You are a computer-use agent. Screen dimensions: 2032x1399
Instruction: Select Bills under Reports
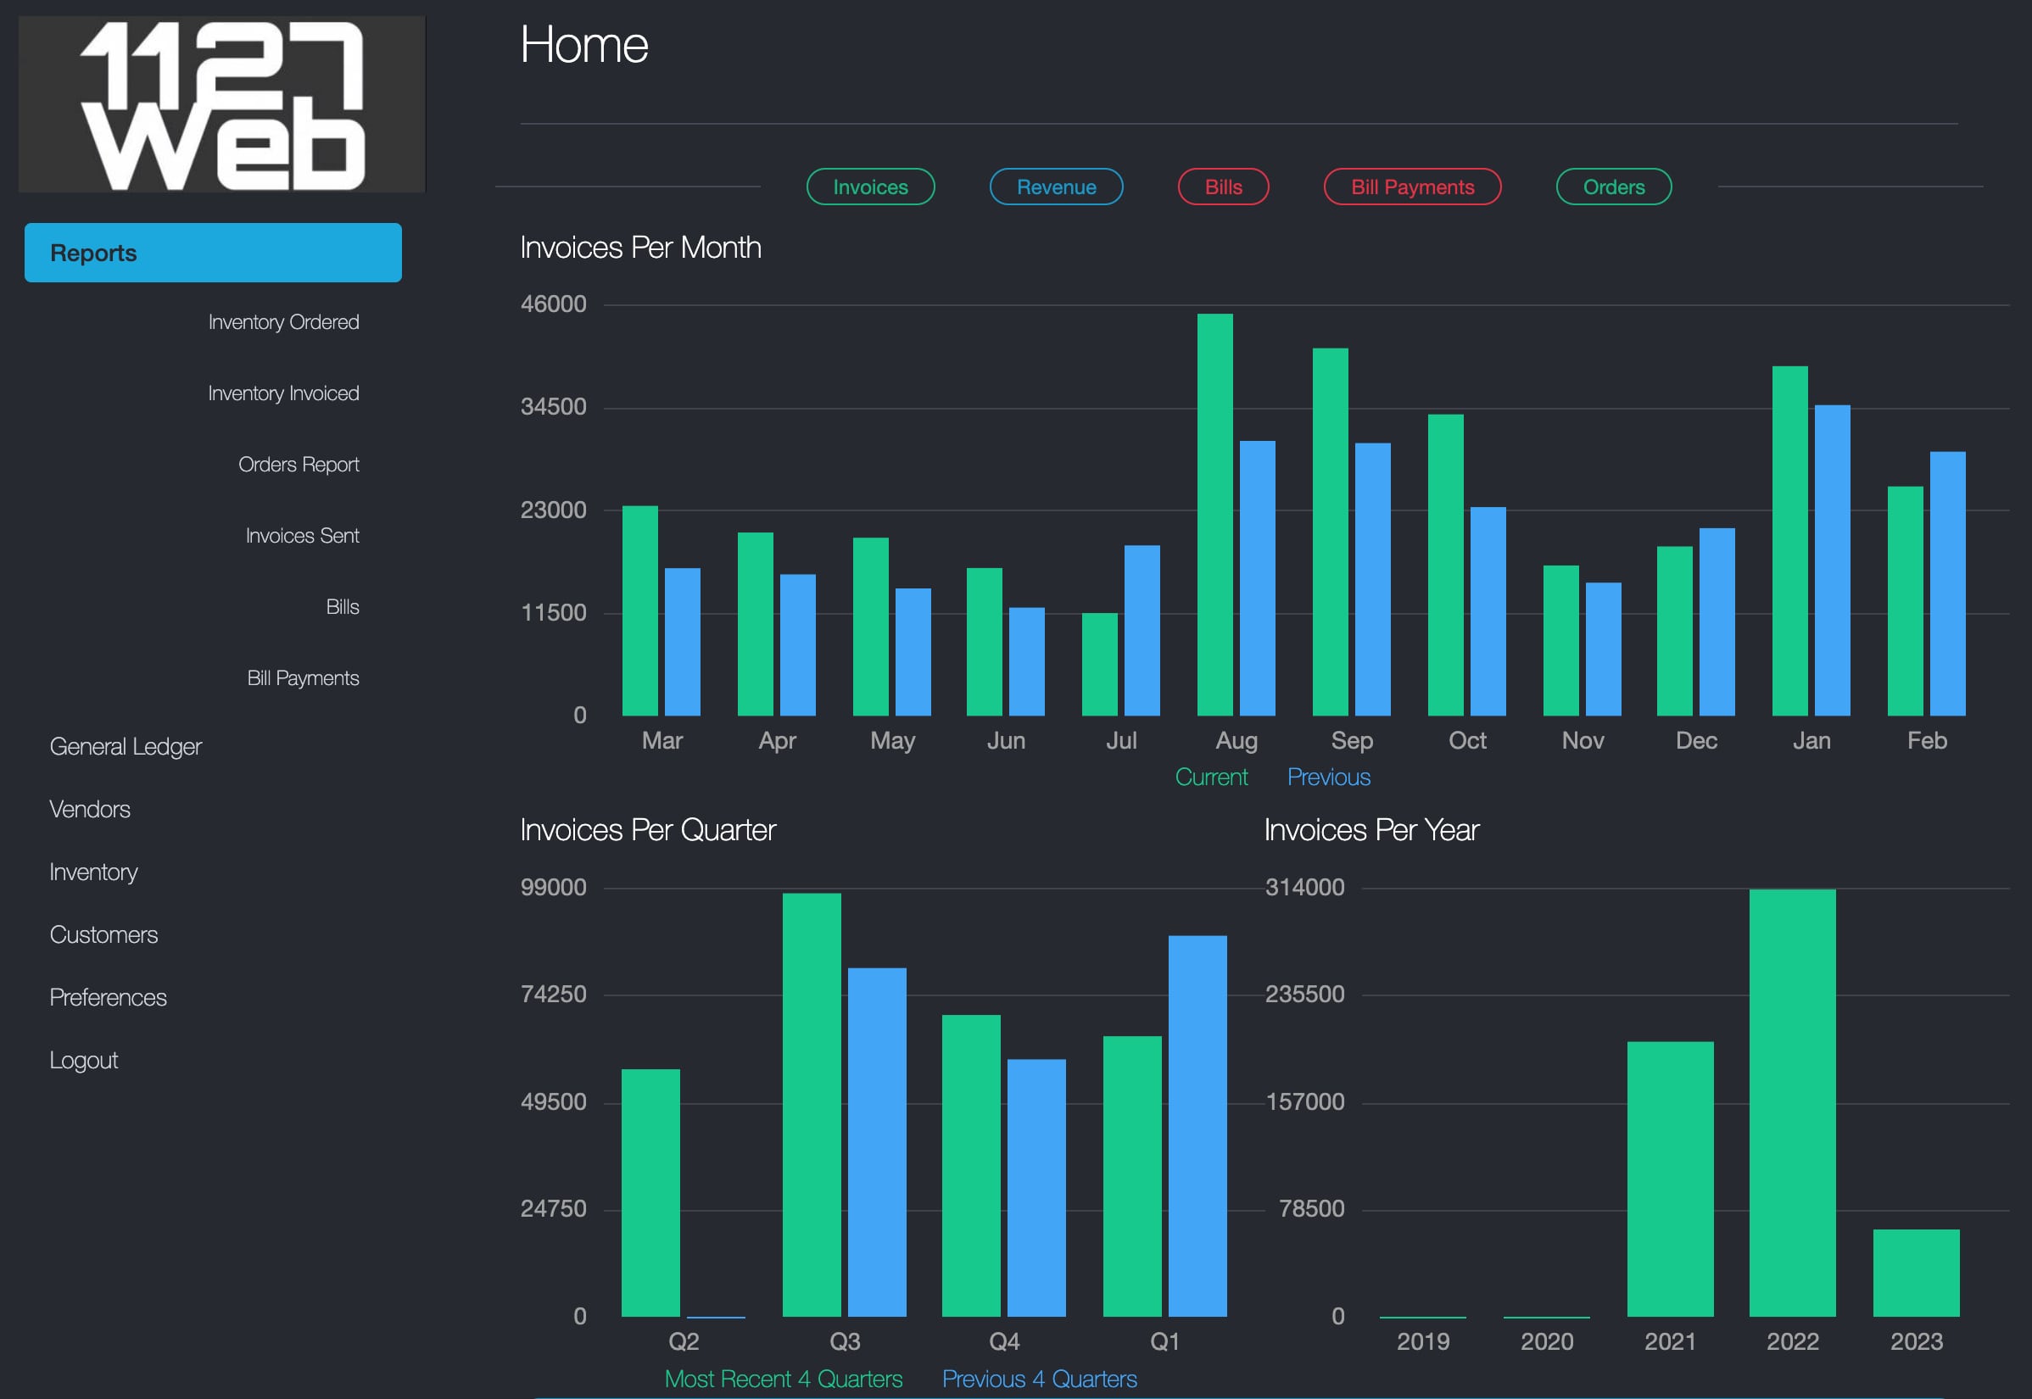[342, 606]
